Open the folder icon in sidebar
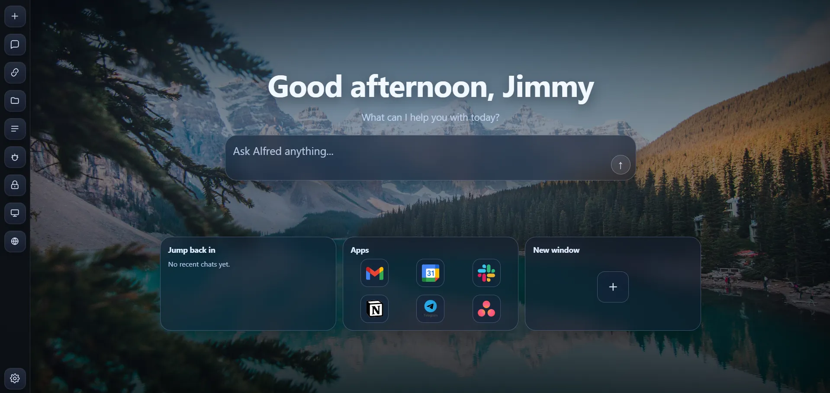The image size is (830, 393). coord(15,101)
